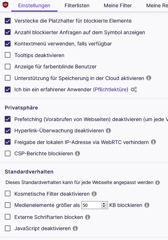Viewport: 168px width, 240px height.
Task: Open the Meine Filter tab
Action: [118, 6]
